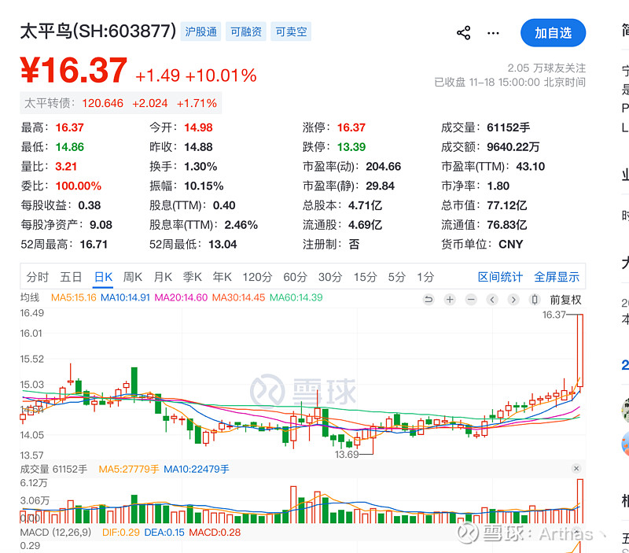Click the 成交量 61152手 volume label

pos(53,469)
